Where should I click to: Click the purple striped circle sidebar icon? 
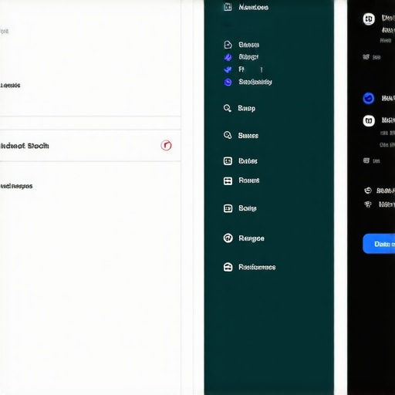228,57
